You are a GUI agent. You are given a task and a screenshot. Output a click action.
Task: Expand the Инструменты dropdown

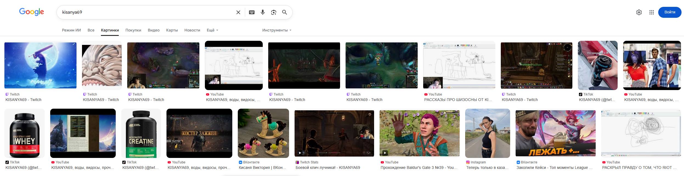pos(277,30)
